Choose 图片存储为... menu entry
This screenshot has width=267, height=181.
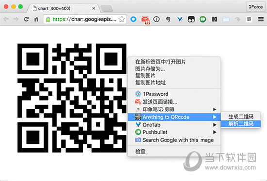pyautogui.click(x=174, y=69)
